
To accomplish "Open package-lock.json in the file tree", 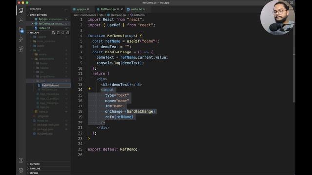I will (x=48, y=125).
